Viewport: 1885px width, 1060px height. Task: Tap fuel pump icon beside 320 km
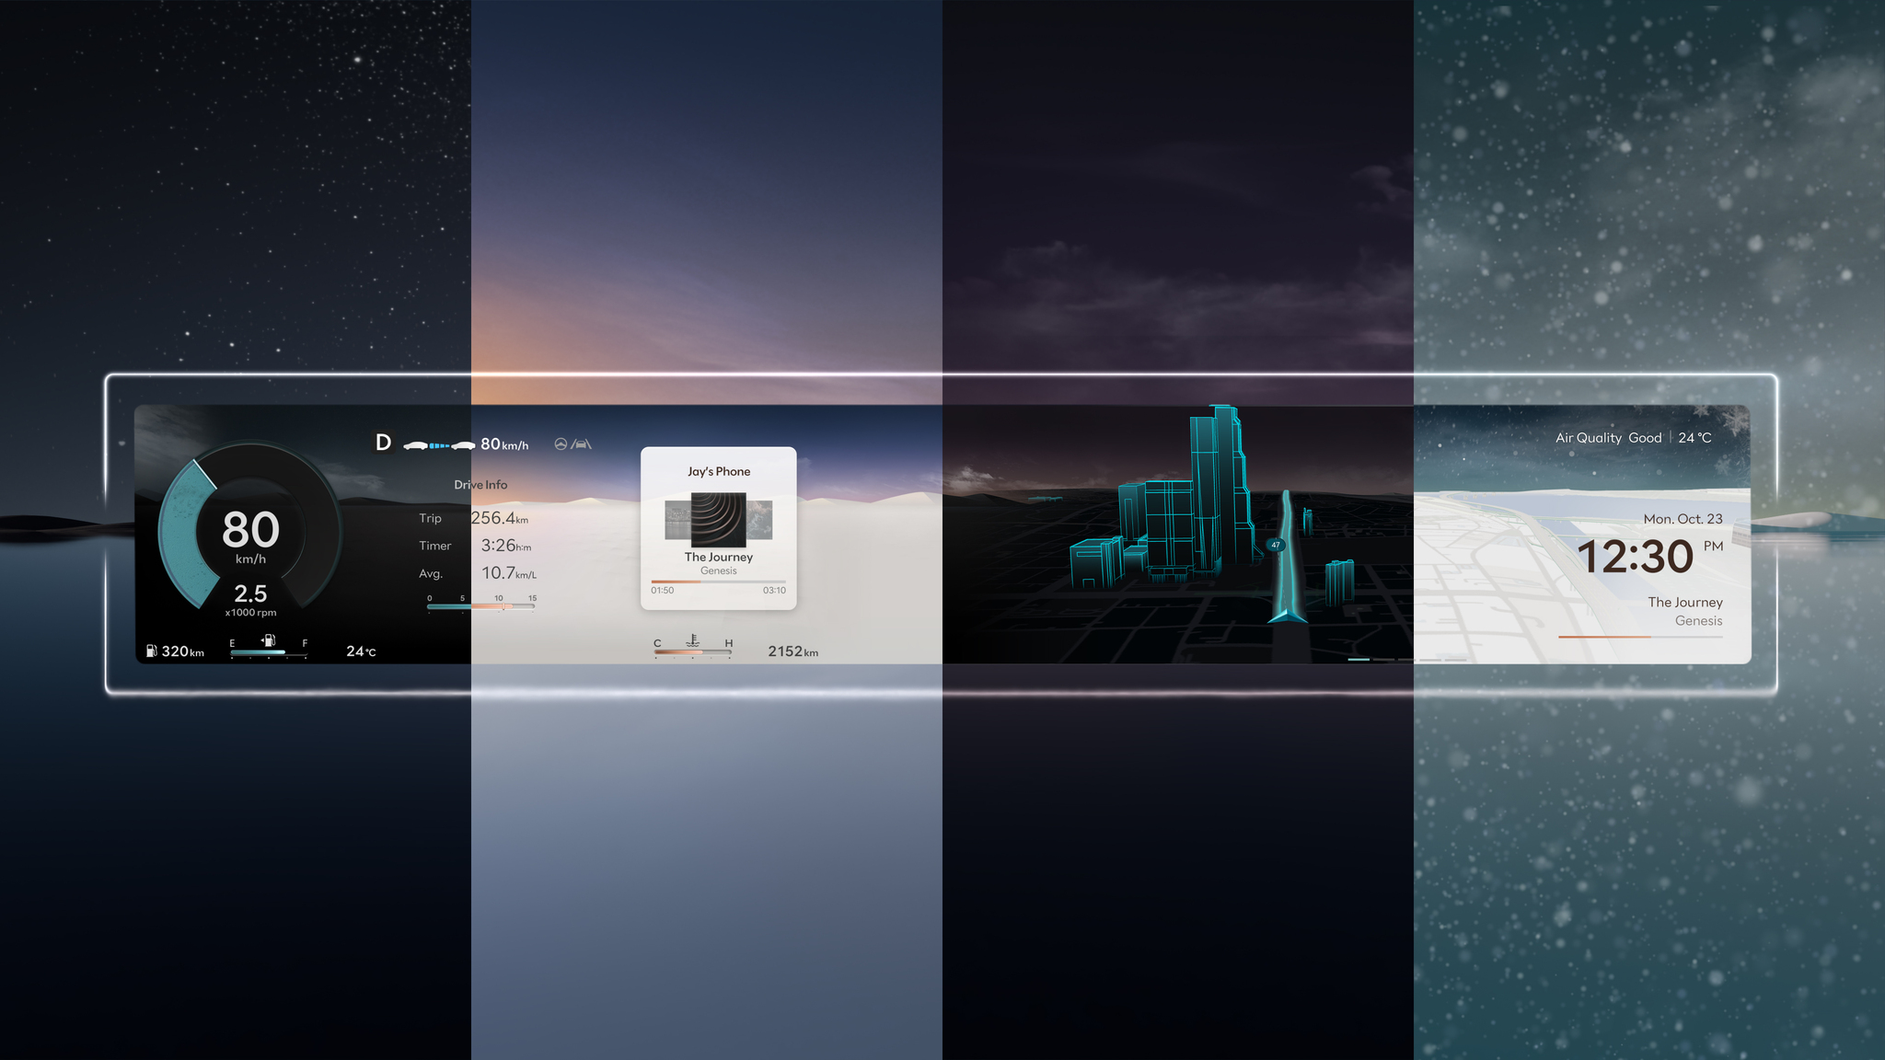[152, 651]
